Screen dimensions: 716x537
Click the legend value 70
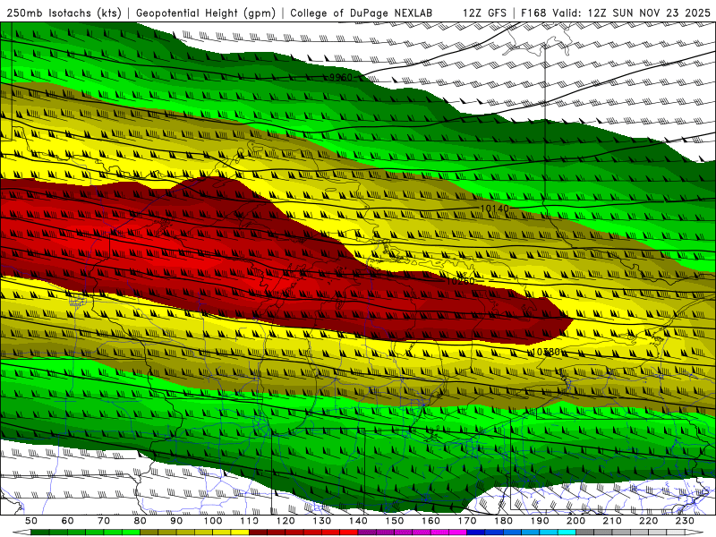click(x=104, y=521)
